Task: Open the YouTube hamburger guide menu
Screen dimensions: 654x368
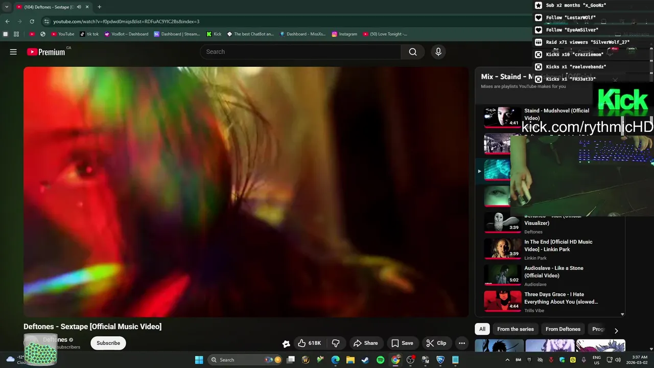Action: [x=13, y=52]
